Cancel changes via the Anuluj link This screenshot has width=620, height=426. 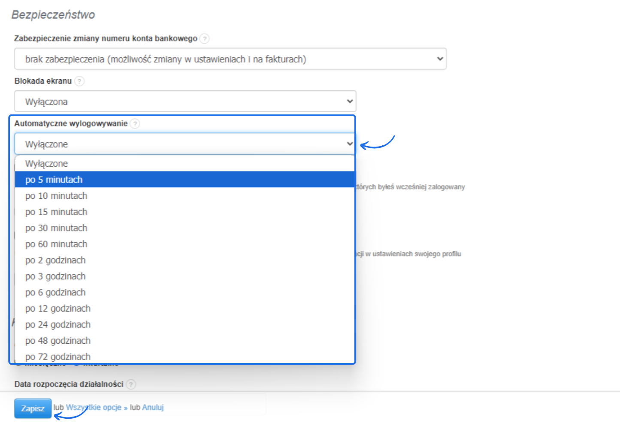point(153,407)
